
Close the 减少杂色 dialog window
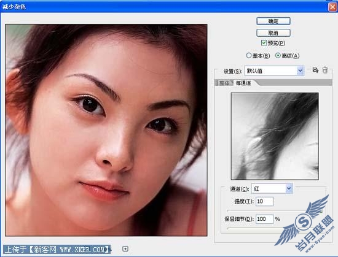click(x=332, y=7)
